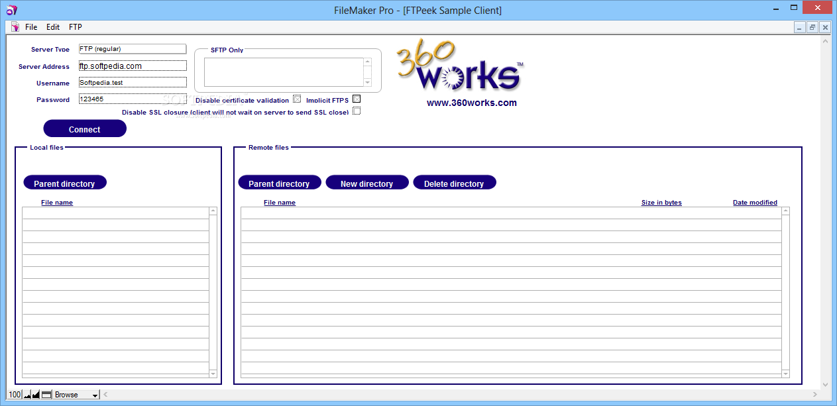Click the Server Address field
This screenshot has width=837, height=406.
(x=132, y=66)
